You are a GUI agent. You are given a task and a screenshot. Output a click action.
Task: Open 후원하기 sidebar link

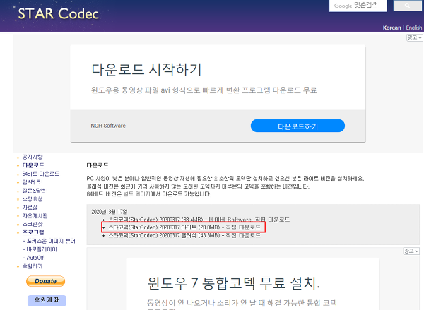coord(33,266)
